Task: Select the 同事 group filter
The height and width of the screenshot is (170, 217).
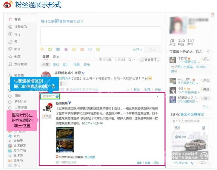Action: 18,96
